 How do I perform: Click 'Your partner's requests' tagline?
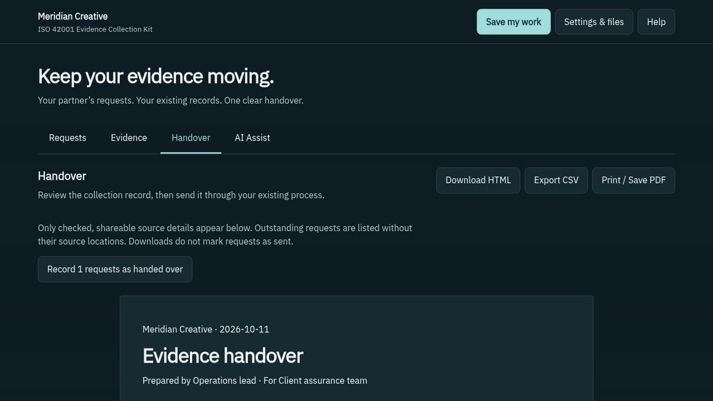[170, 101]
